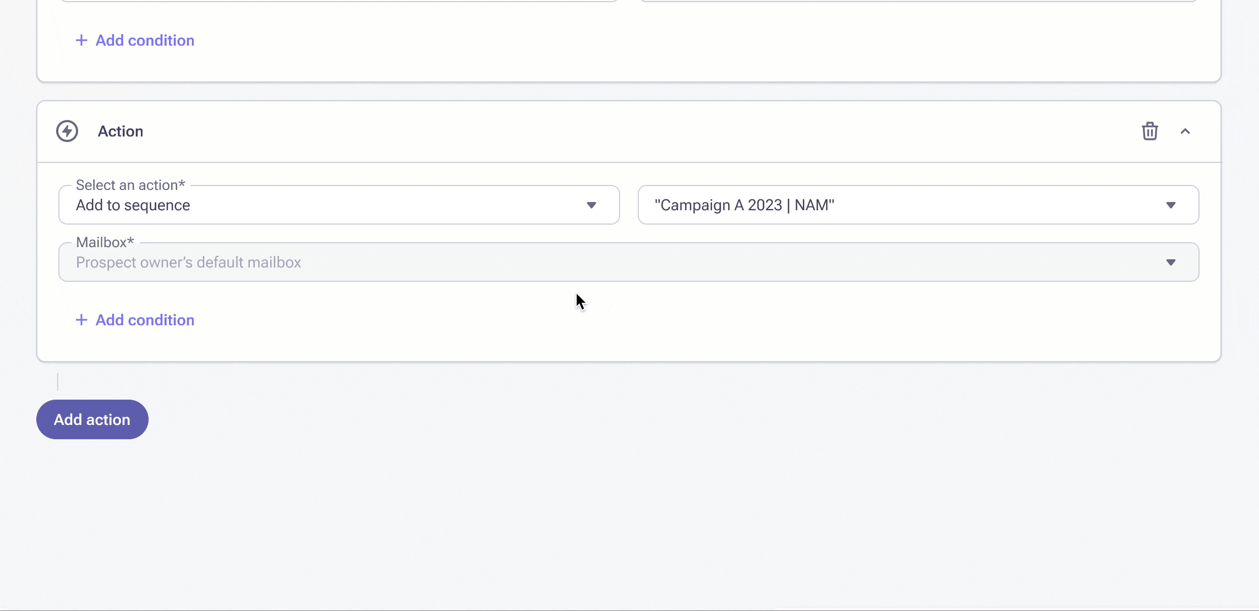Click the lightning bolt Action icon
This screenshot has width=1259, height=611.
67,131
